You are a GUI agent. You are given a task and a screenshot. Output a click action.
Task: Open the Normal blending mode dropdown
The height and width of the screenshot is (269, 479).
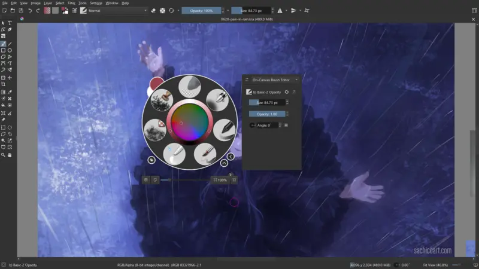(x=117, y=11)
